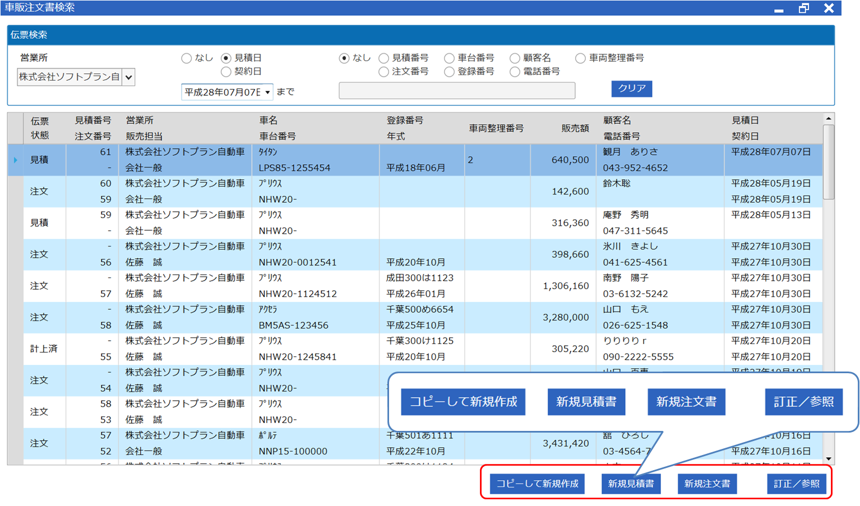The image size is (860, 506).
Task: Open 訂正/参照 at the bottom right
Action: [796, 484]
